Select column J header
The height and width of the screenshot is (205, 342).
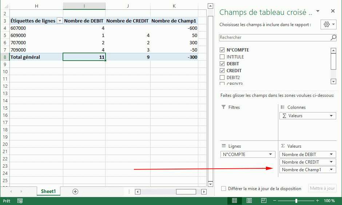pos(128,6)
